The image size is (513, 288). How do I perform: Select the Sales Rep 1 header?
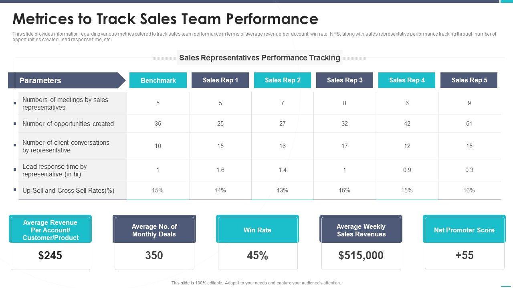[x=220, y=80]
